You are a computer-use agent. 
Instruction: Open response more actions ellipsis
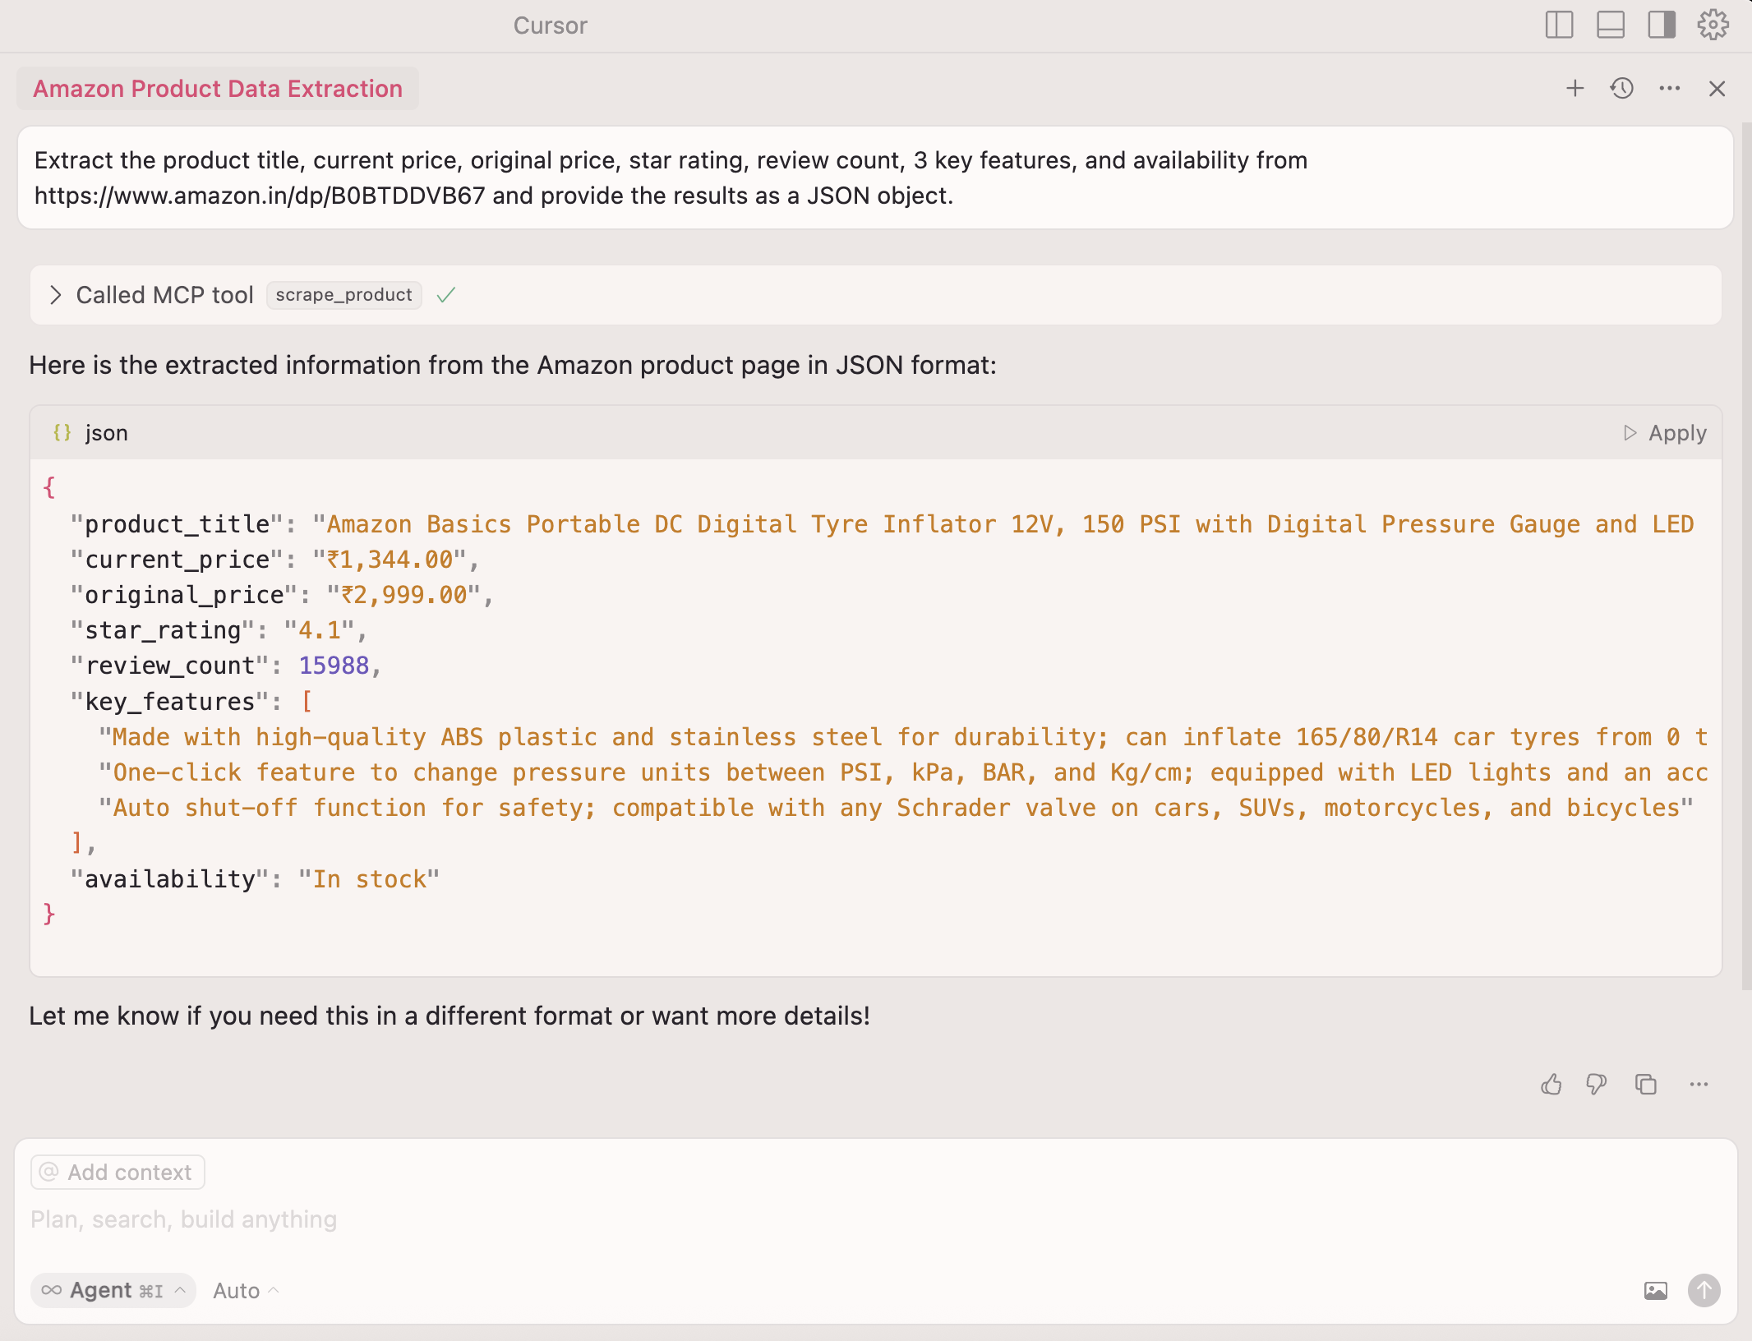pos(1699,1085)
